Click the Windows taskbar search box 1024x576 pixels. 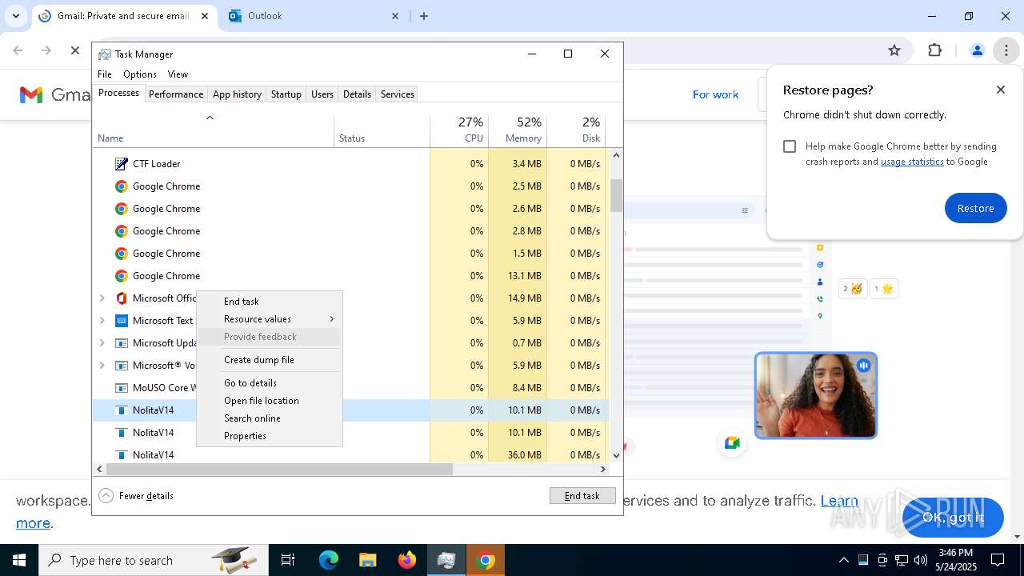[x=154, y=560]
